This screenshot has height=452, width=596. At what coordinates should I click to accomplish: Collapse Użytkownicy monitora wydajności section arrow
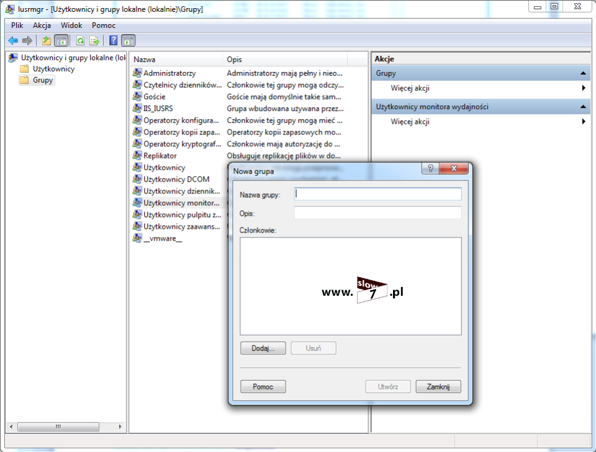point(583,107)
